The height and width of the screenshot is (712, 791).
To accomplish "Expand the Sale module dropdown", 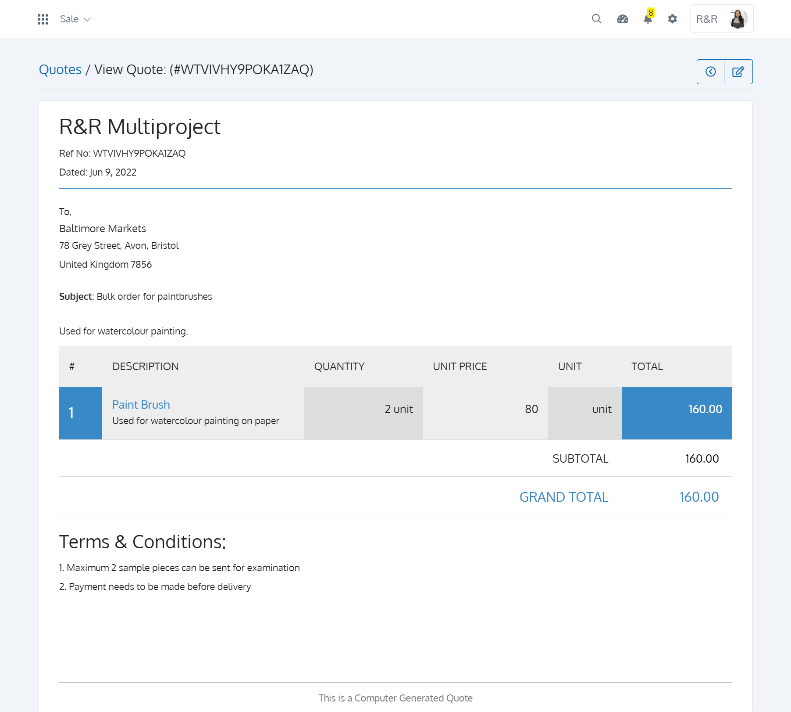I will pos(75,19).
